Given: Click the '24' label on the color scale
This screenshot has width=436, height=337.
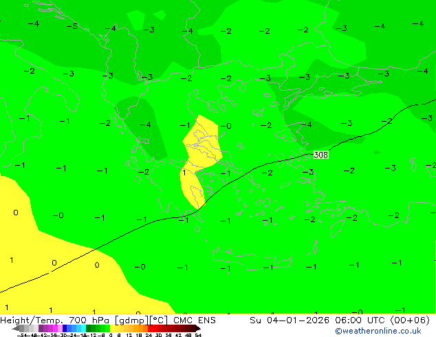Looking at the screenshot, I should 149,336.
